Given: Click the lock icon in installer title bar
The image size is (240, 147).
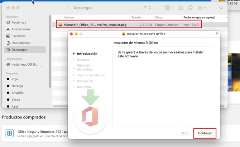Looking at the screenshot, I should 217,34.
